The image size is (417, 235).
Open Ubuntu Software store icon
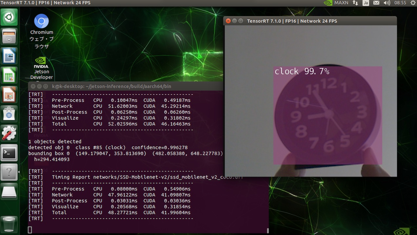(9, 114)
